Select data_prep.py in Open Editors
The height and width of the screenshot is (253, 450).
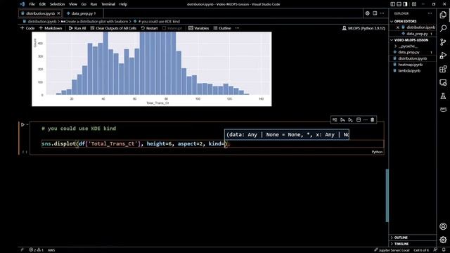tap(417, 34)
